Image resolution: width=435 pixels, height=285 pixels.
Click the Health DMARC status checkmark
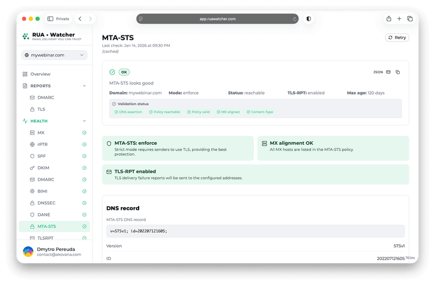(84, 179)
